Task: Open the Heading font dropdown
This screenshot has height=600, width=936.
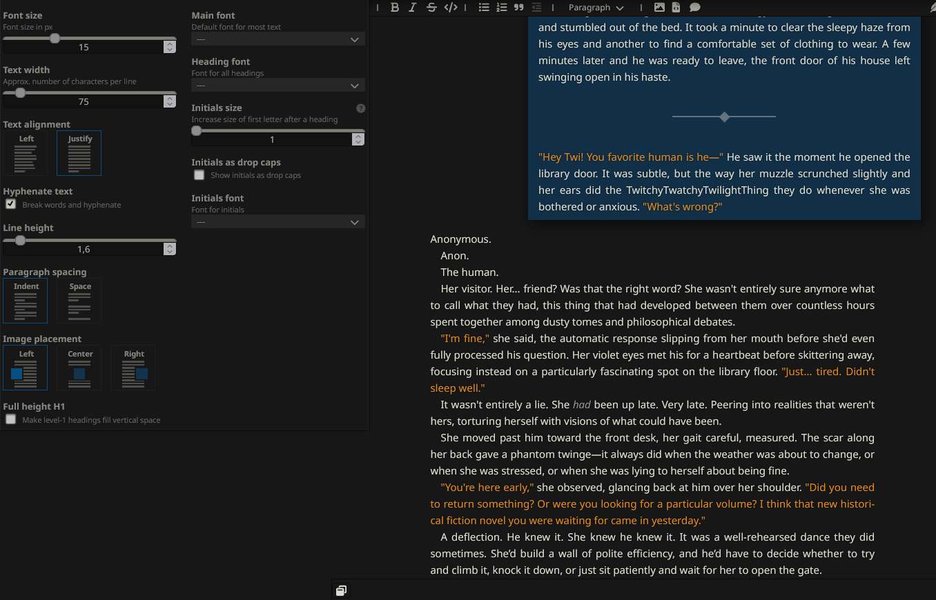Action: (x=278, y=86)
